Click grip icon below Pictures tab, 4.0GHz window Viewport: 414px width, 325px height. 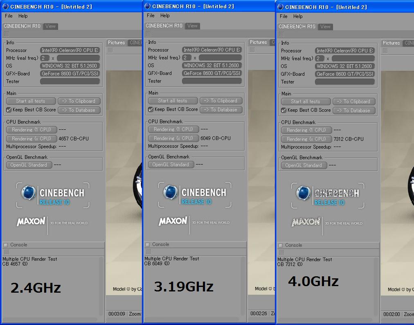click(385, 50)
